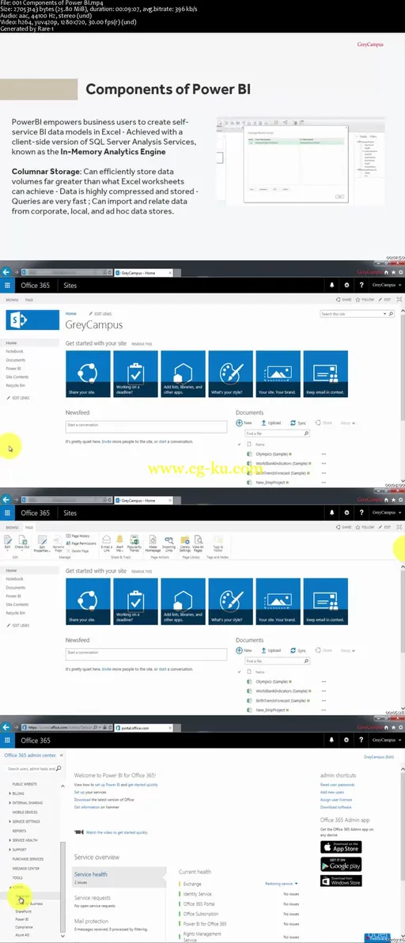Click REMOVE THIS in the SharePoint logo frame
This screenshot has width=405, height=943.
click(x=142, y=345)
